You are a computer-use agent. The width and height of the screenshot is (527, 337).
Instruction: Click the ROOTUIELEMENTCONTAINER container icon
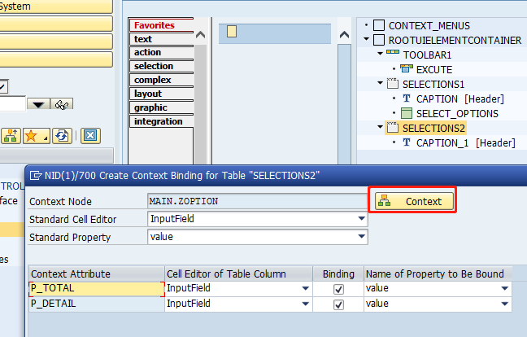coord(379,40)
